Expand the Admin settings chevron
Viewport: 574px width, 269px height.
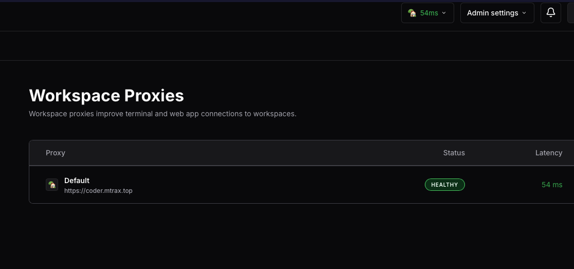(x=524, y=13)
